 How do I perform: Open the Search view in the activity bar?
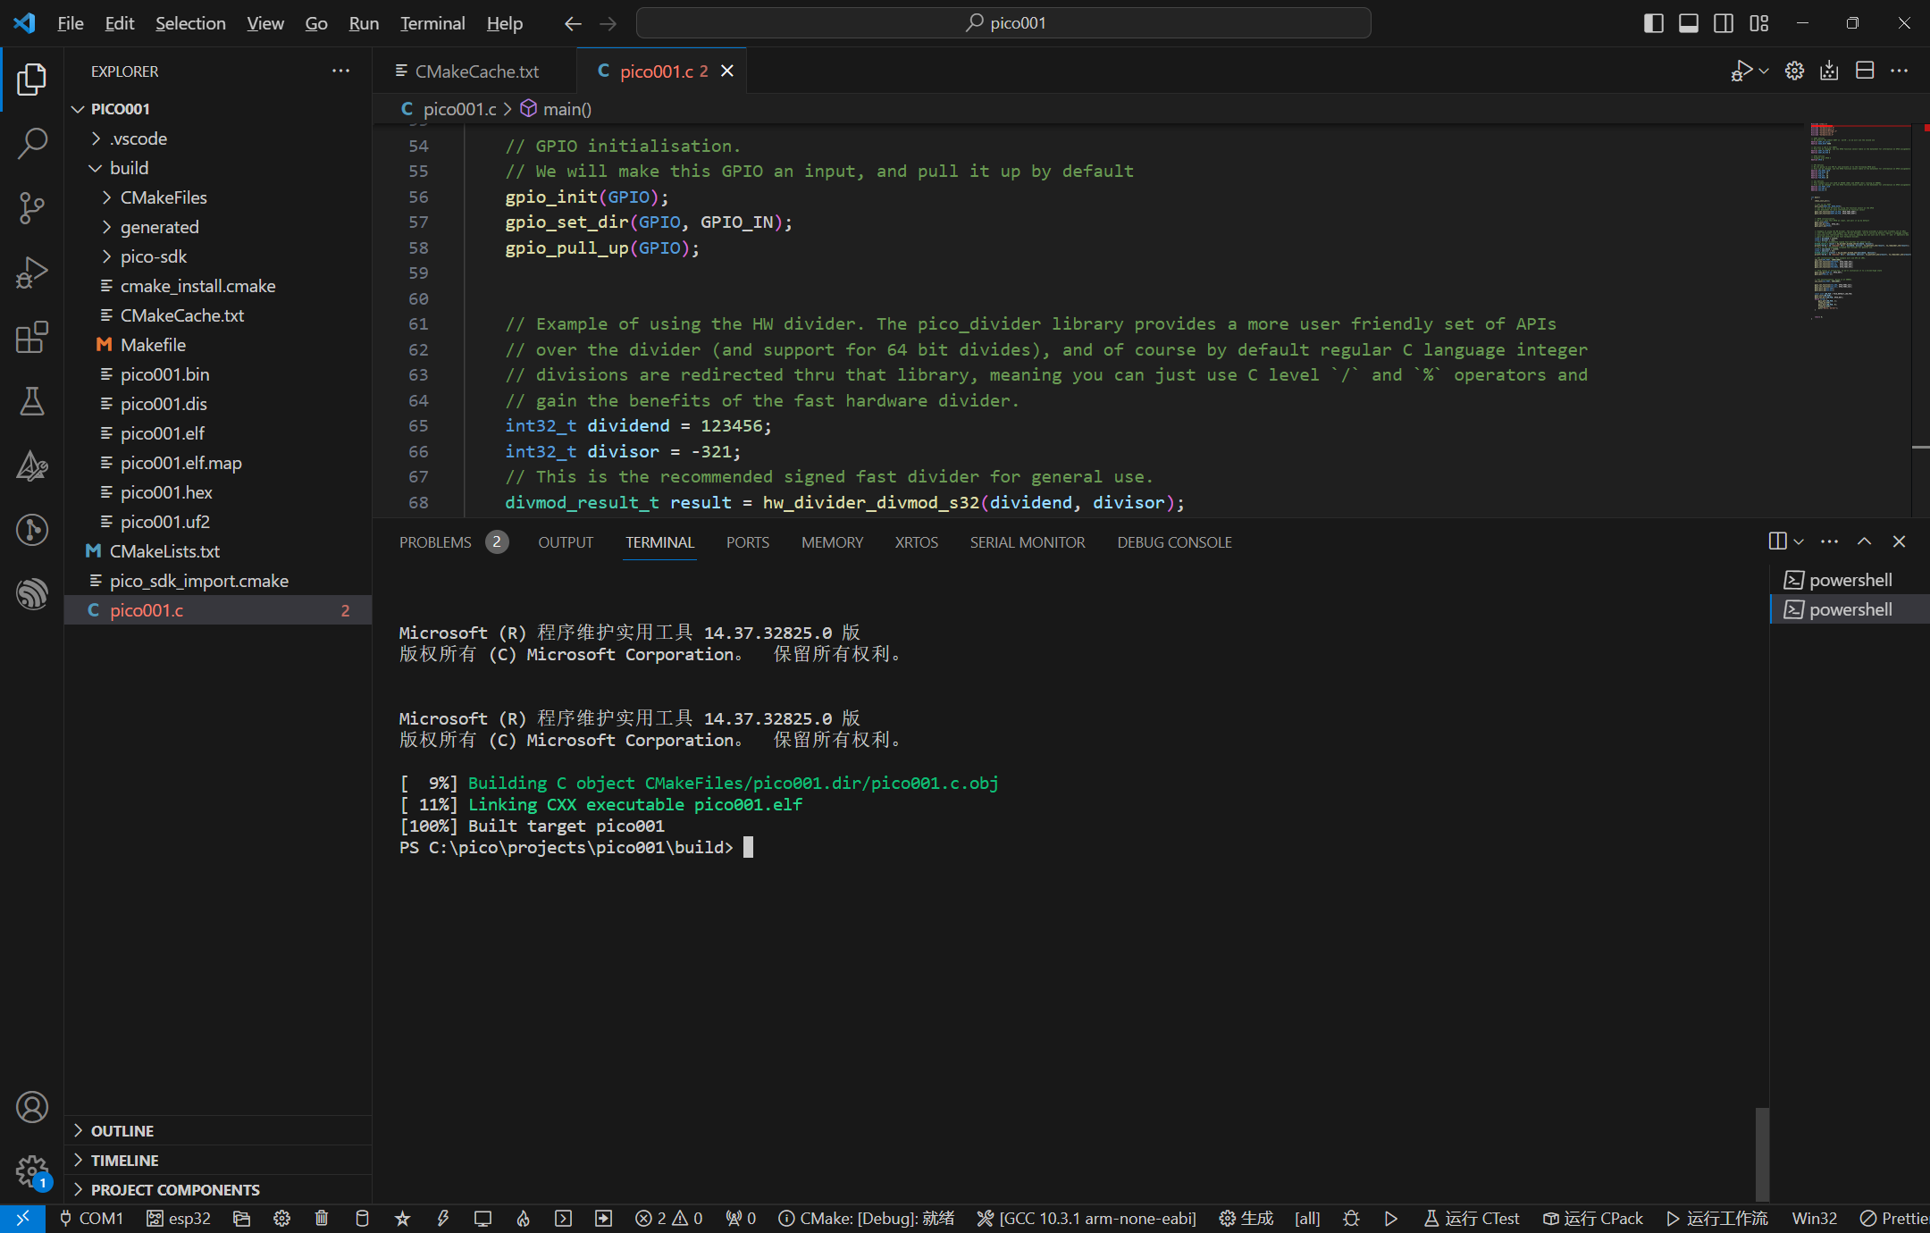click(32, 143)
